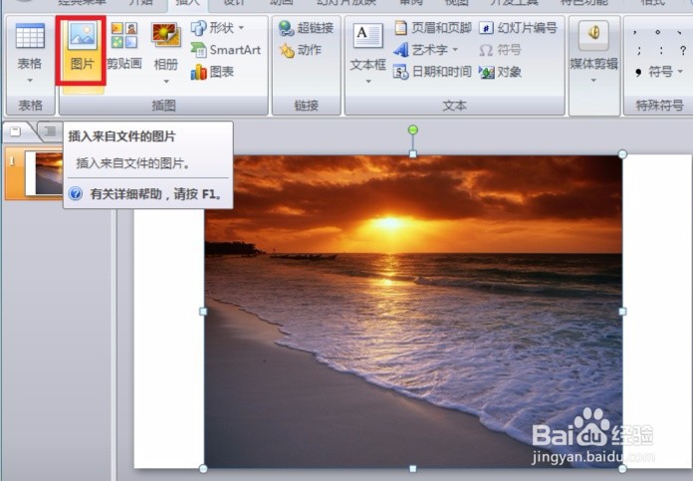Click the 特殊符号 group label
The height and width of the screenshot is (481, 693).
click(x=659, y=106)
